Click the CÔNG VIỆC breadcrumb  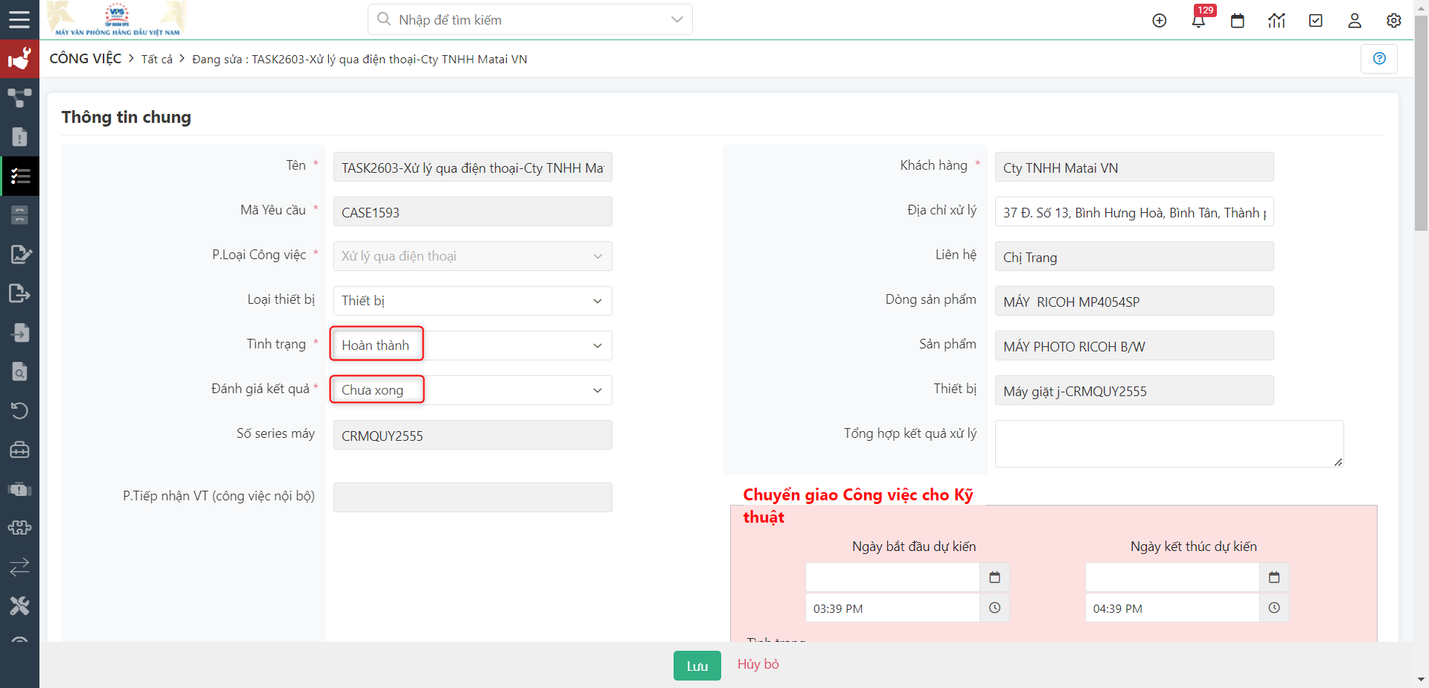[x=86, y=59]
